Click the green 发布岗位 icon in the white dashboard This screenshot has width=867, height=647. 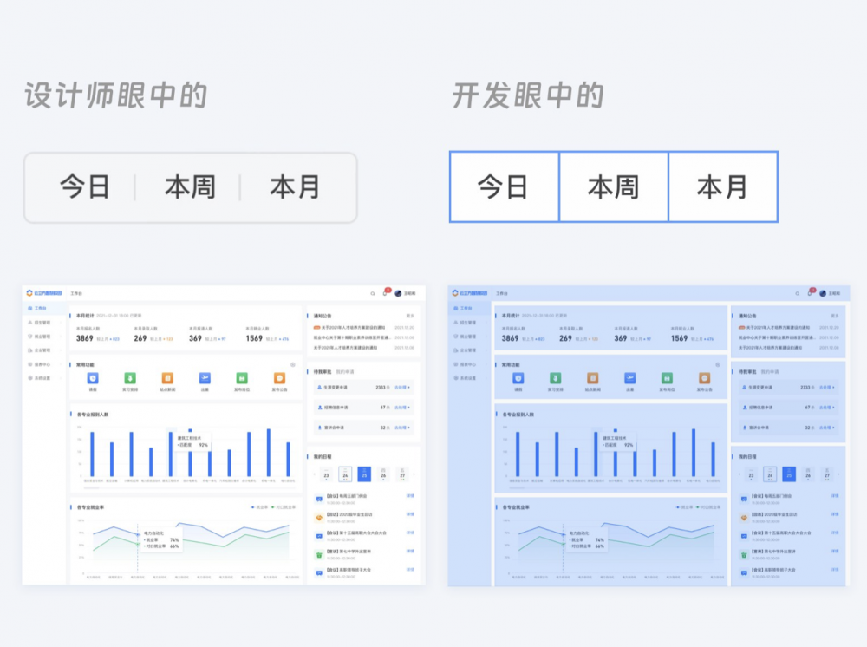(242, 378)
